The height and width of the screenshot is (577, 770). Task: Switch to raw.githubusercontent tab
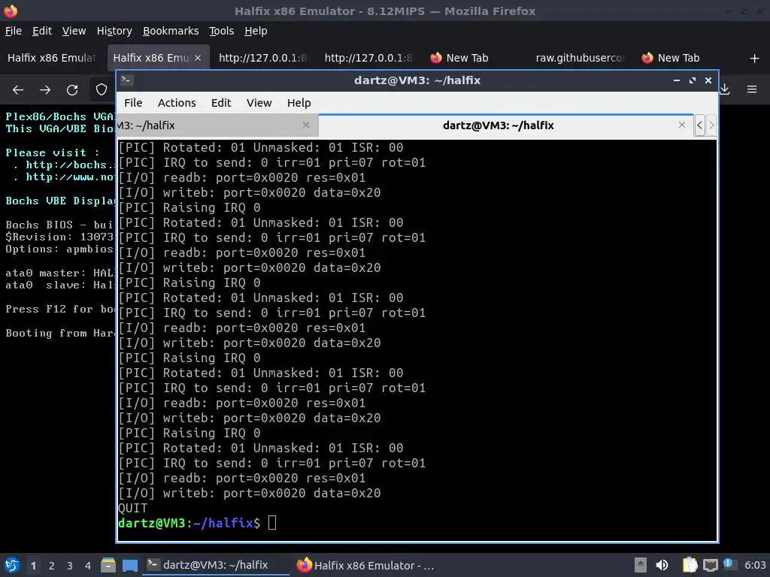pyautogui.click(x=580, y=58)
